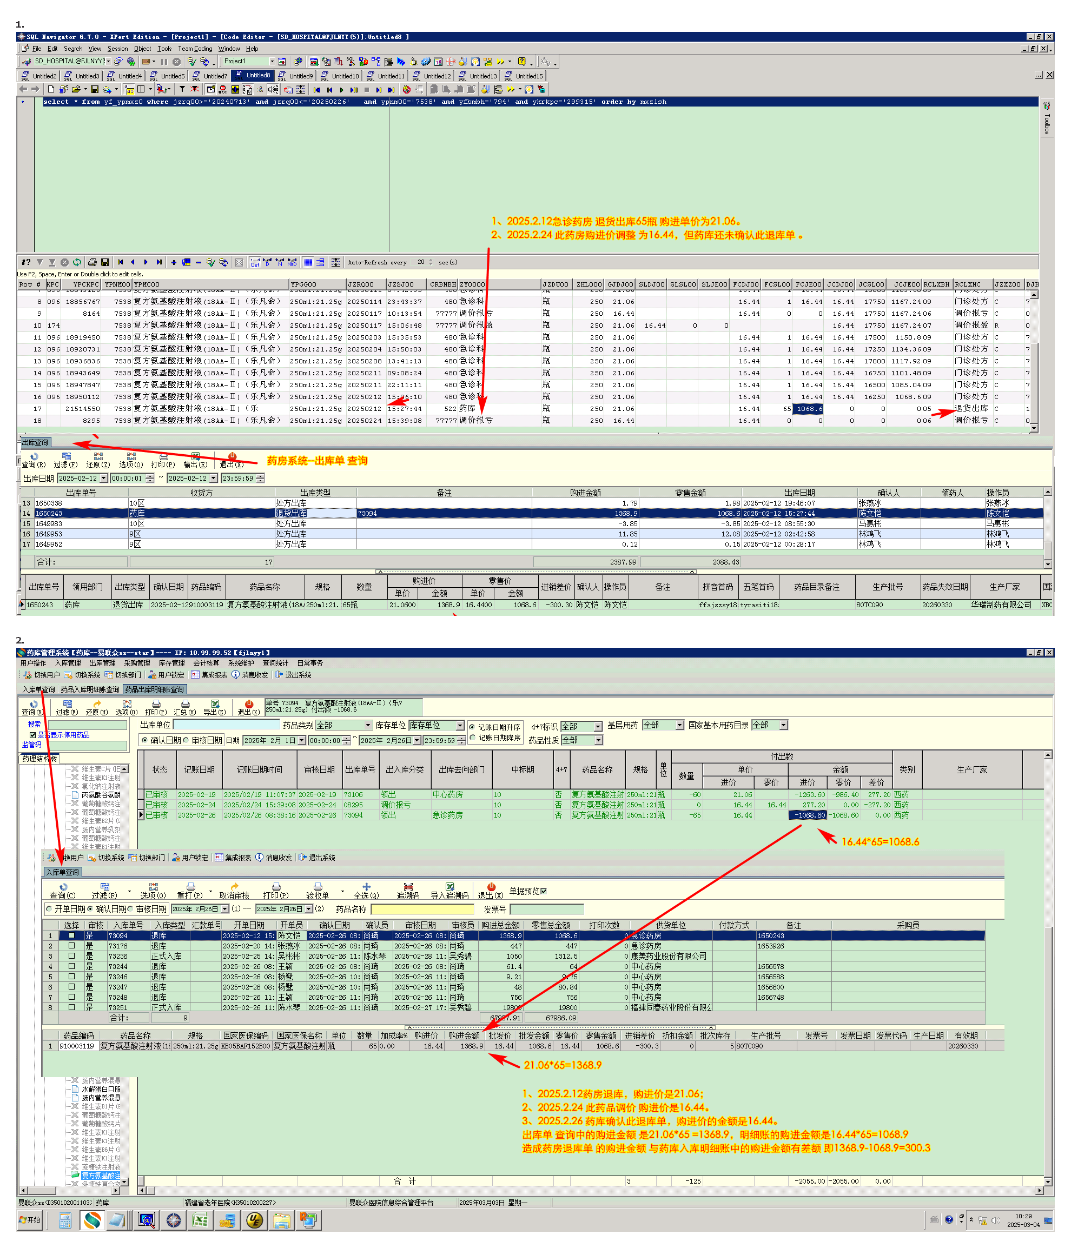Click the 导入追溯码 import icon
The width and height of the screenshot is (1071, 1248).
tap(449, 887)
